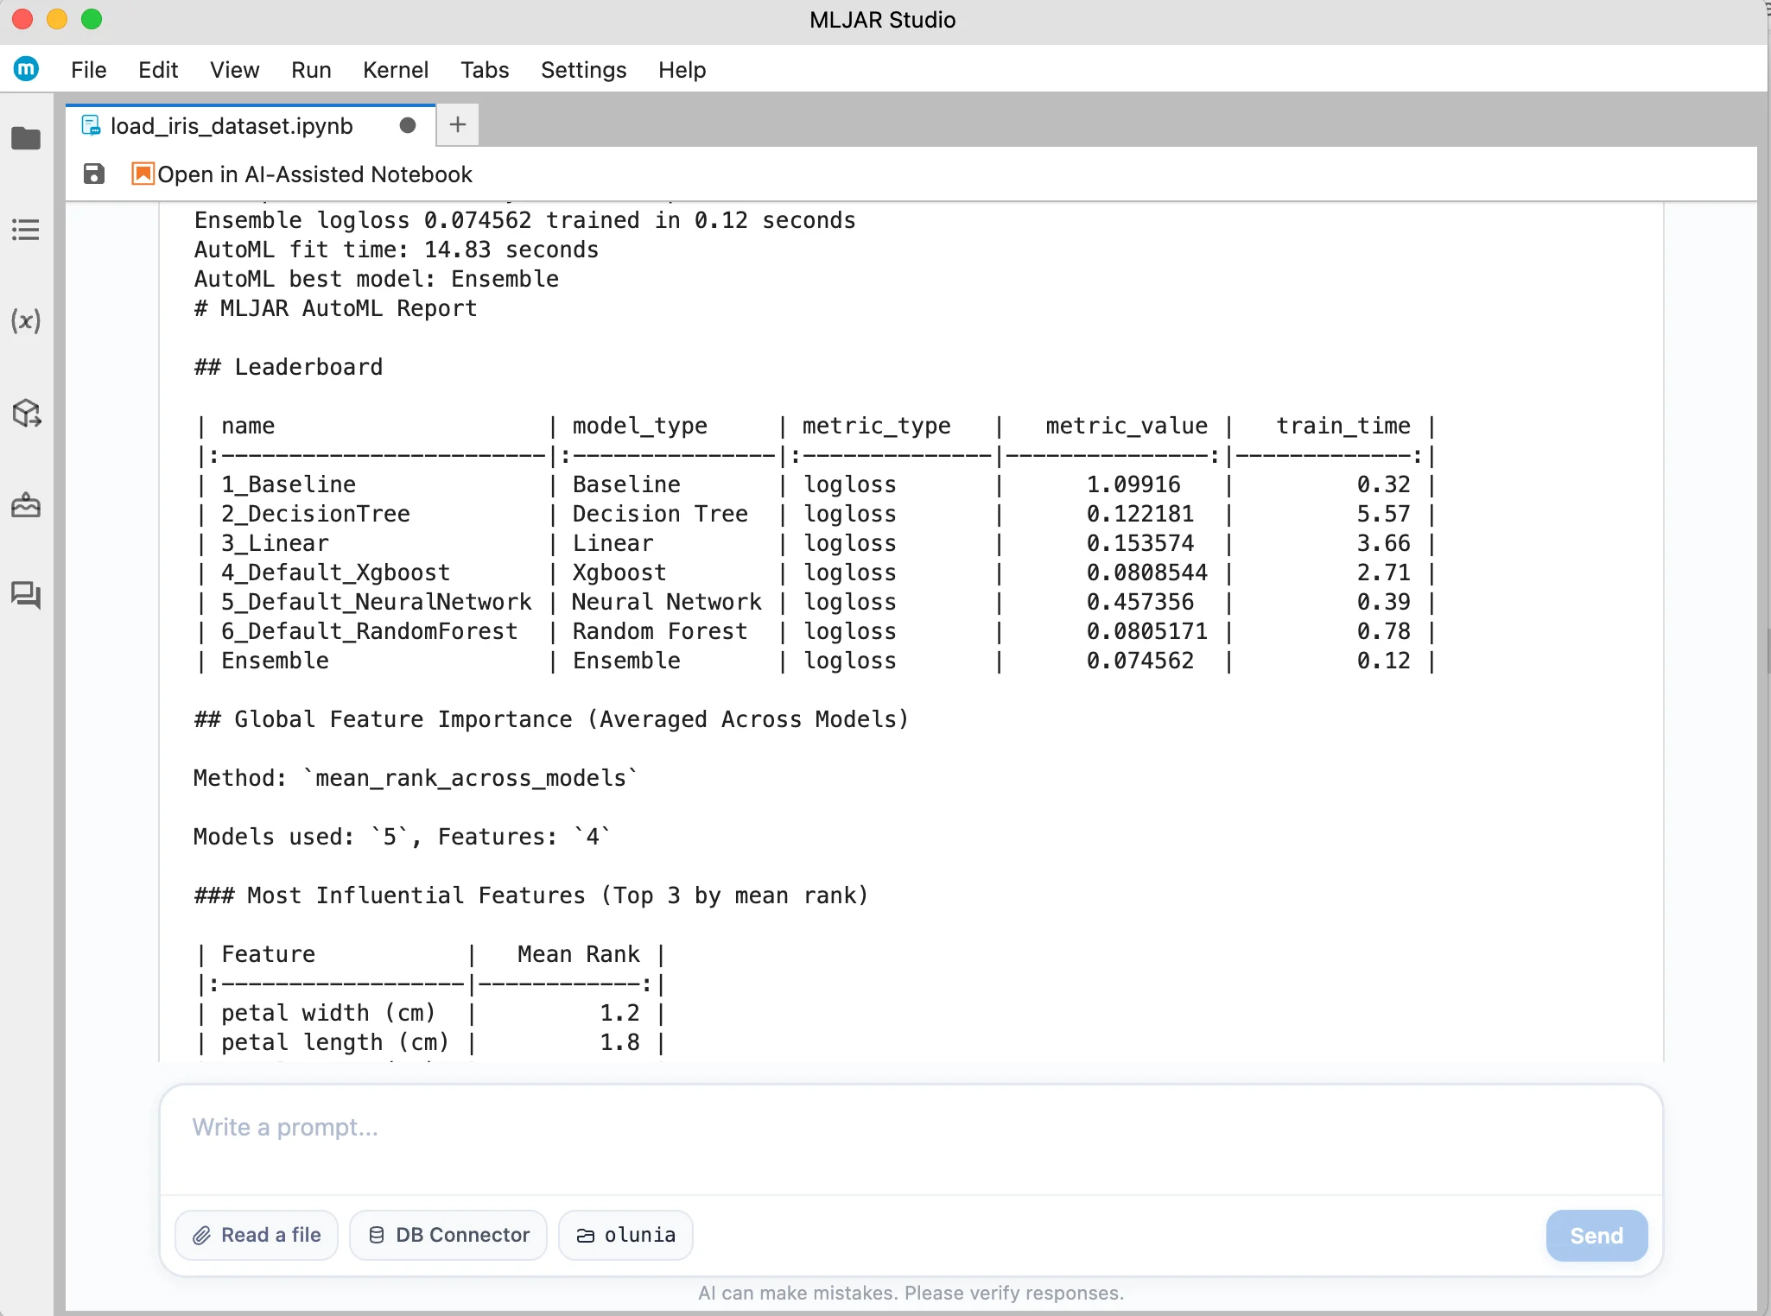
Task: Click '## Global Feature Importance' heading
Action: (x=551, y=719)
